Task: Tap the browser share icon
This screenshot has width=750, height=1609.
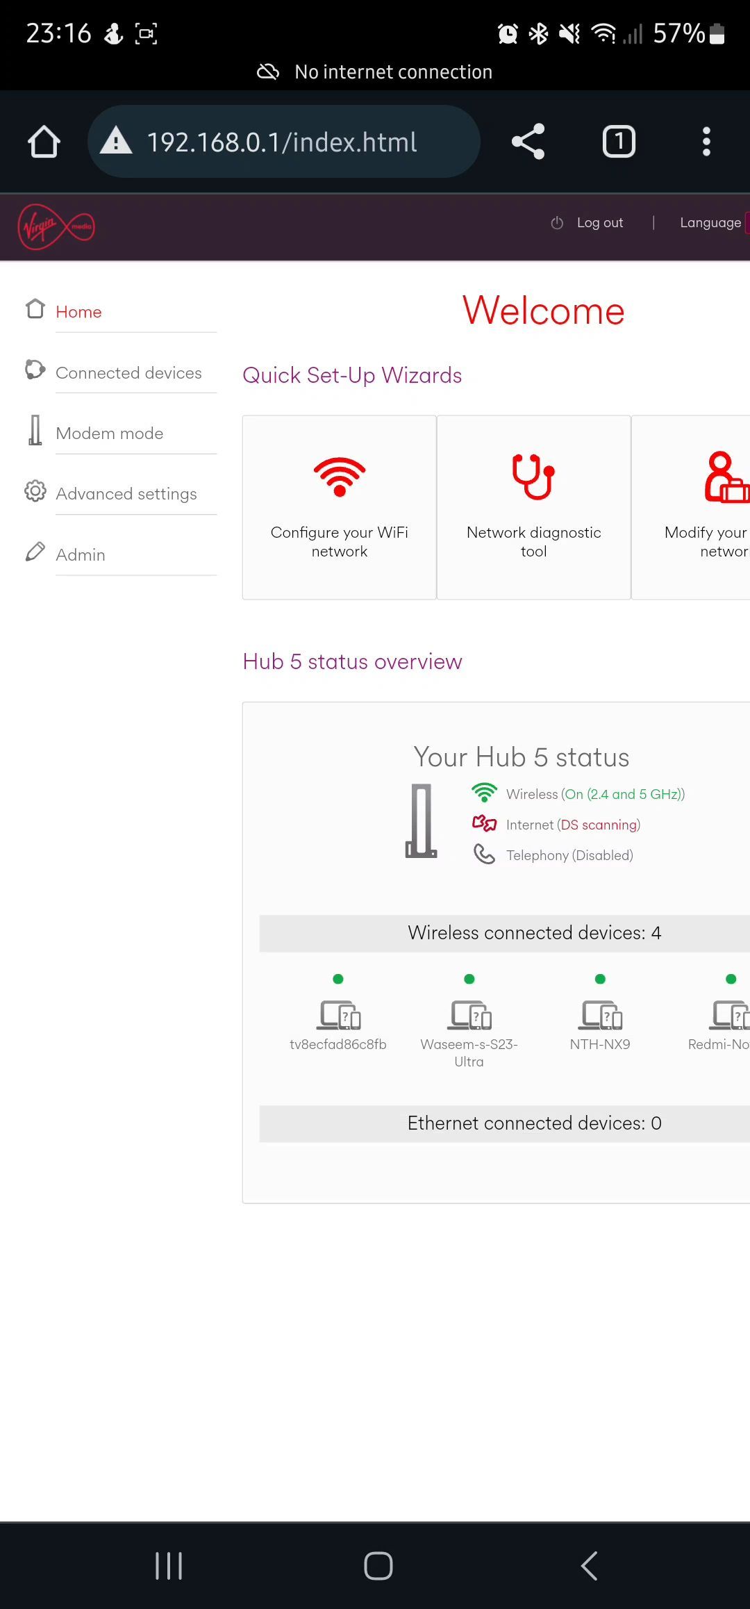Action: pos(528,142)
